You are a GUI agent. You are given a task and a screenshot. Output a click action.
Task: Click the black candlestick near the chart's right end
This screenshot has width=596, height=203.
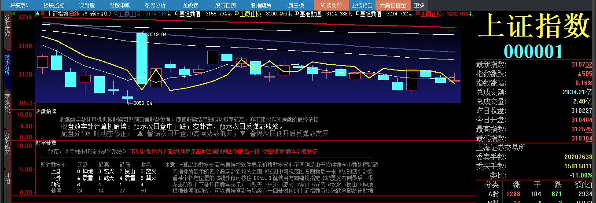click(412, 80)
